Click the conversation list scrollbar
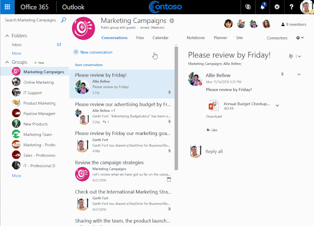This screenshot has width=314, height=226. pyautogui.click(x=176, y=108)
